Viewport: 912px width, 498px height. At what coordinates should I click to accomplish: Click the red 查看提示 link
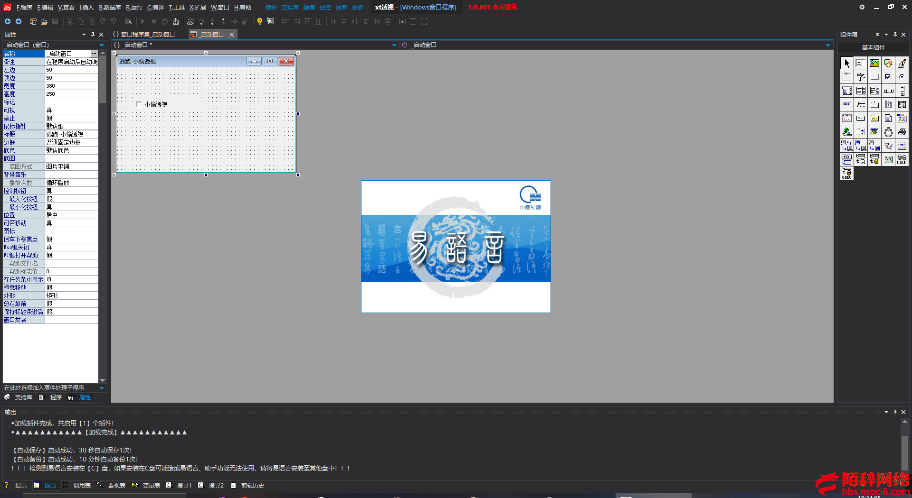tap(504, 7)
